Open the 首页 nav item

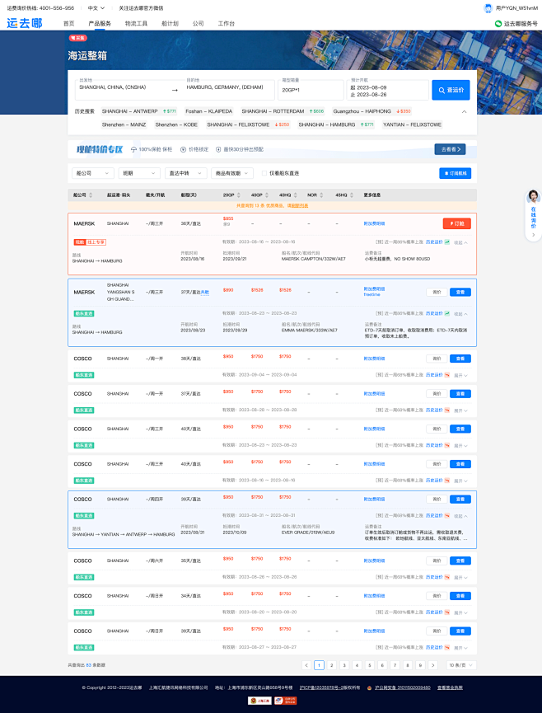pos(68,24)
